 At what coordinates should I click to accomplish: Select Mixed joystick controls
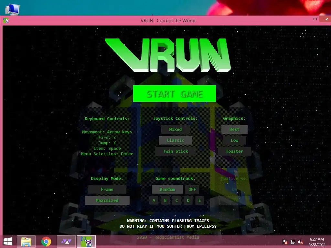pos(175,129)
